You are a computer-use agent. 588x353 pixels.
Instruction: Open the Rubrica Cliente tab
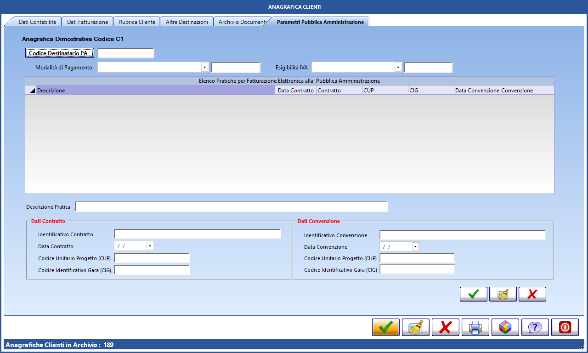pos(137,22)
